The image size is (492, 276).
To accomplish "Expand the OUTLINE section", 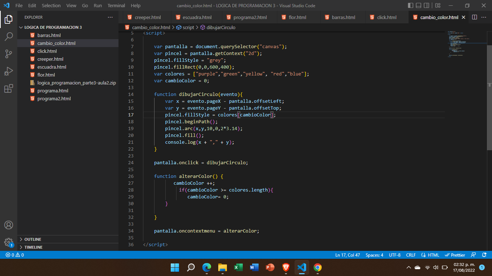I will 68,239.
